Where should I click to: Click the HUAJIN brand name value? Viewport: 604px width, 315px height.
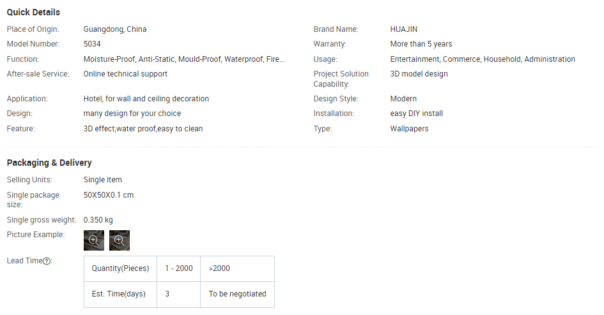click(404, 29)
